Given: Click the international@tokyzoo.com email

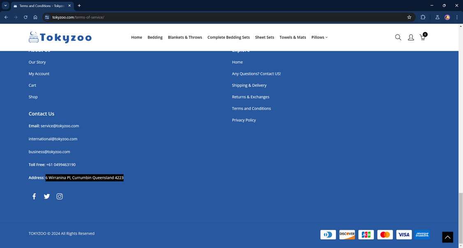Looking at the screenshot, I should (53, 139).
